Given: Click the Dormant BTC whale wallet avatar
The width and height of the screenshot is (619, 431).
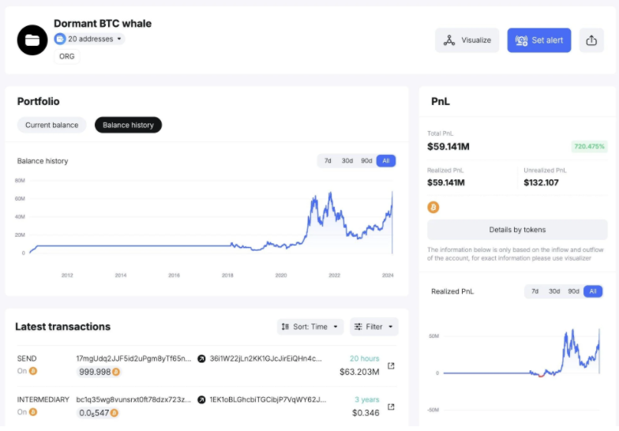Looking at the screenshot, I should (x=32, y=39).
